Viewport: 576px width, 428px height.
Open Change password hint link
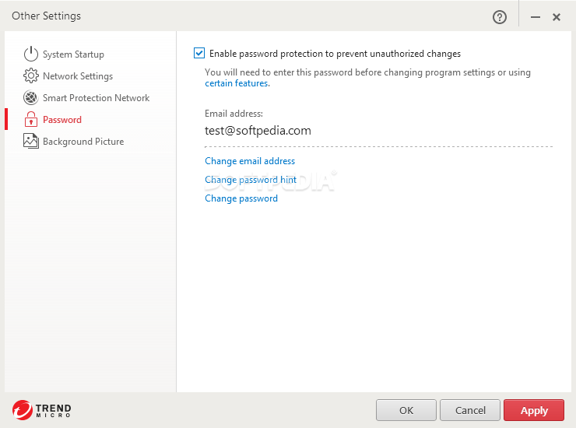point(251,180)
